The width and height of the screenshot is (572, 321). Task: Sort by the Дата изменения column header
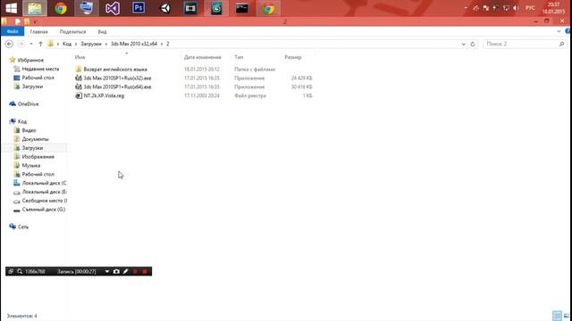[x=203, y=57]
